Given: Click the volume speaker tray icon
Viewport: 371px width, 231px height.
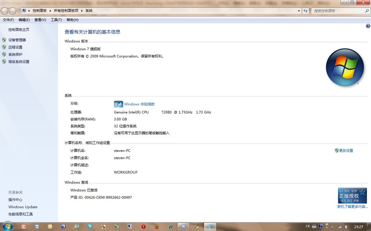Looking at the screenshot, I should [347, 227].
